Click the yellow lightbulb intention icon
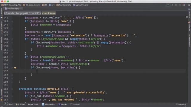 [15, 68]
